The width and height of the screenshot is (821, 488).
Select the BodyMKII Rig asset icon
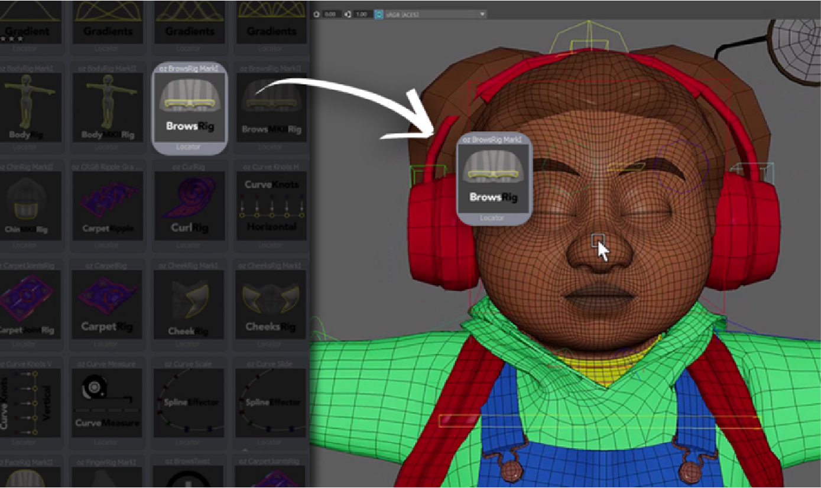tap(108, 107)
